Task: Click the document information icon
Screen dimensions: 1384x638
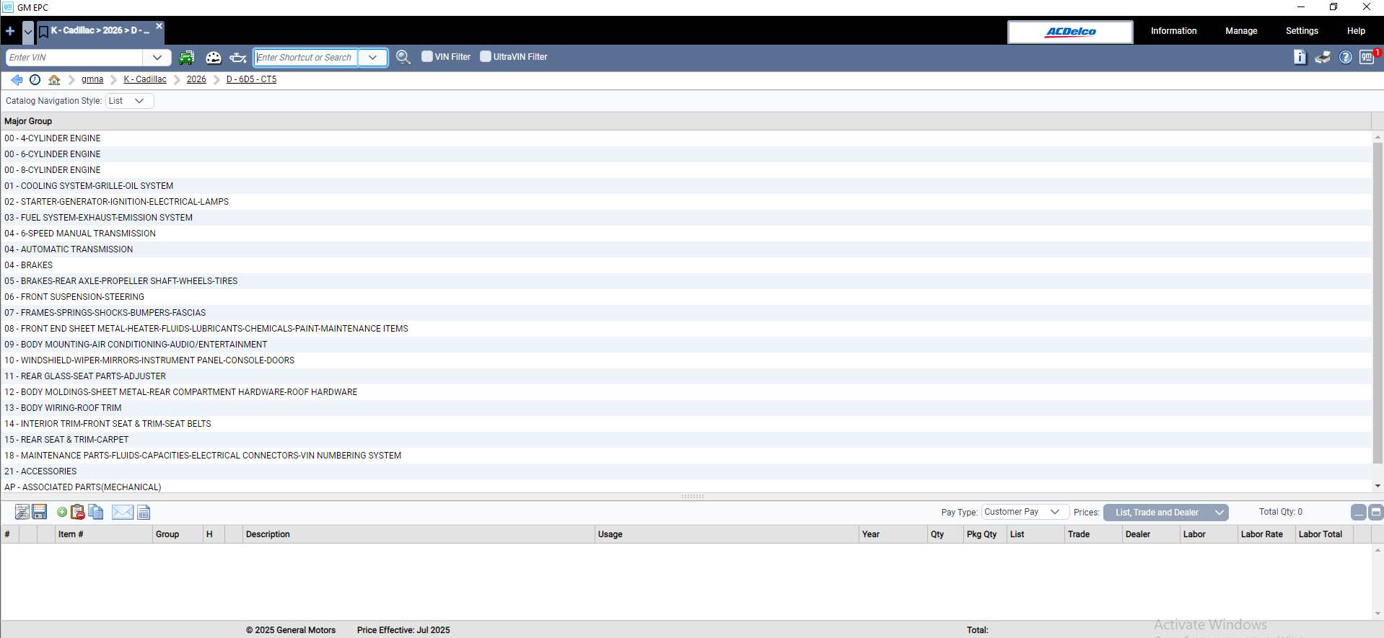Action: pos(1300,57)
